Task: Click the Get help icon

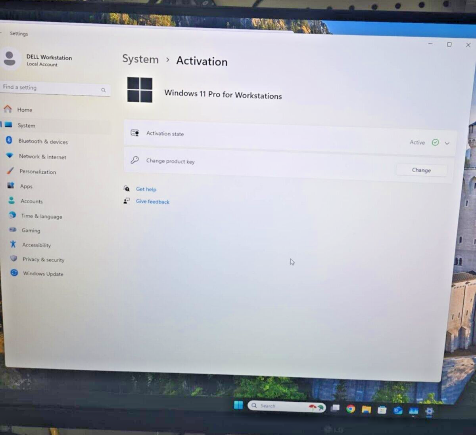Action: coord(127,189)
